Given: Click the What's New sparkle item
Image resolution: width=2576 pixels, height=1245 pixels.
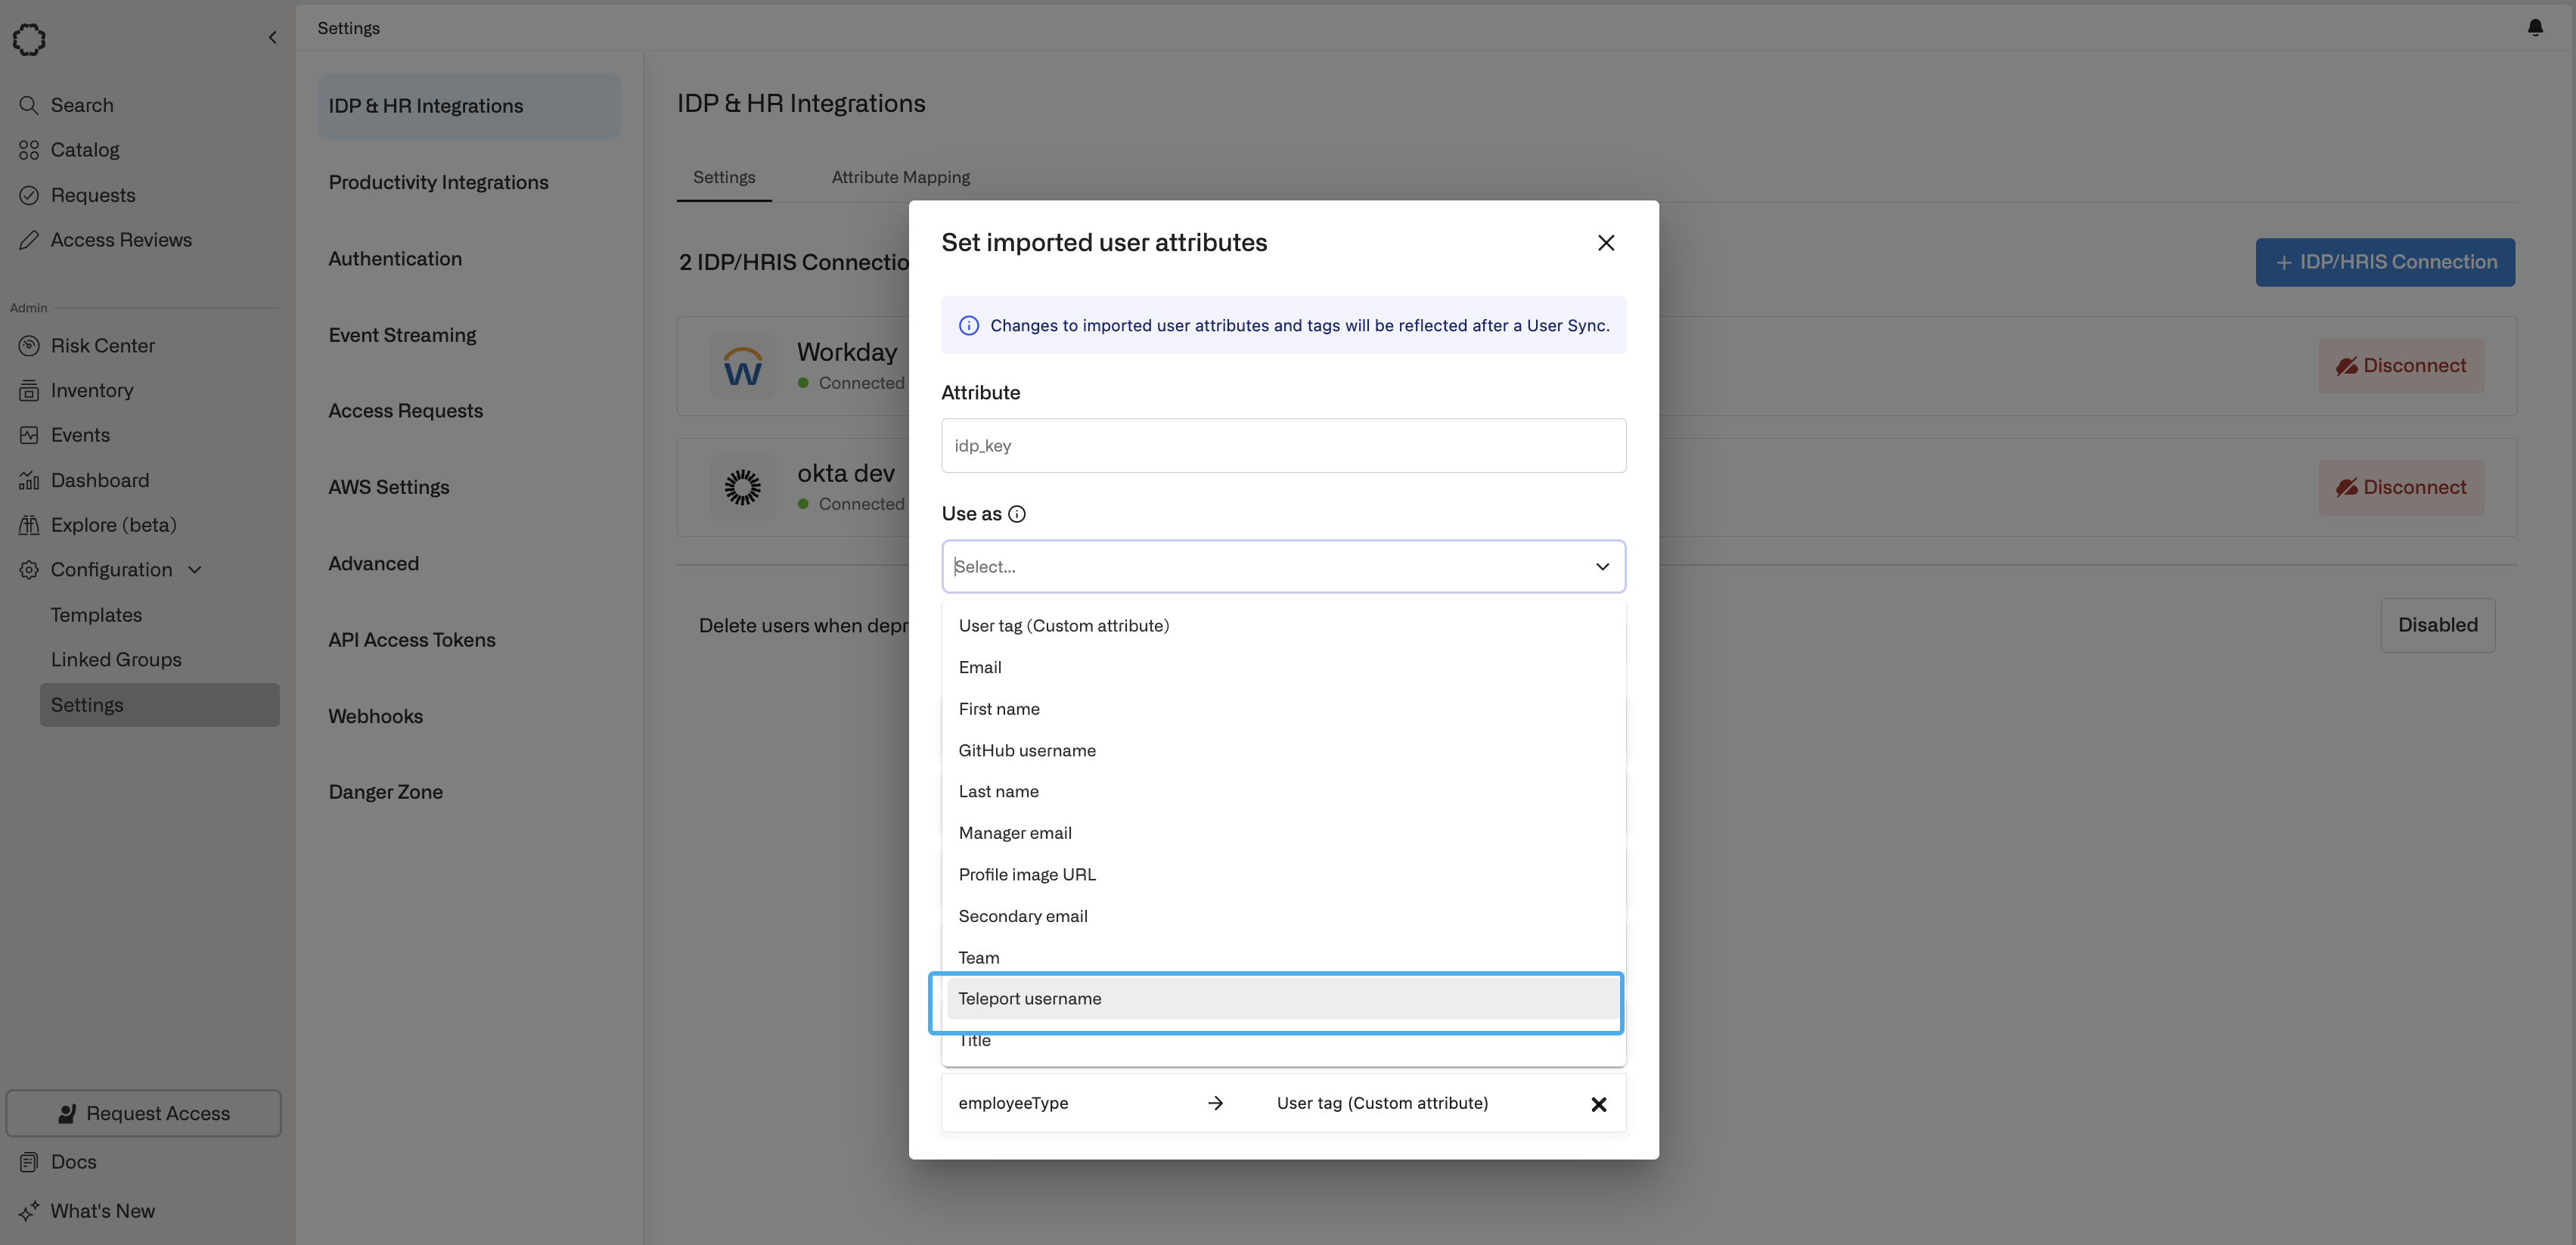Looking at the screenshot, I should [x=102, y=1211].
